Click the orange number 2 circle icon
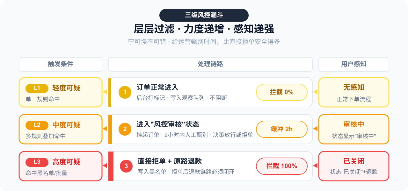Screen dimensions: 408x191 [125, 129]
